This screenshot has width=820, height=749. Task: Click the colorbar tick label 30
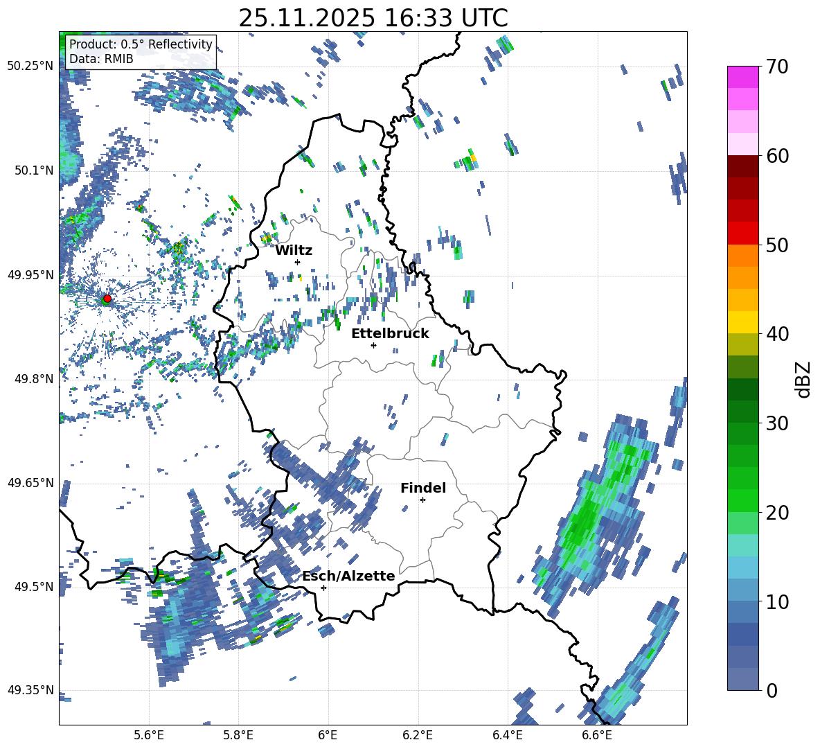pos(777,423)
